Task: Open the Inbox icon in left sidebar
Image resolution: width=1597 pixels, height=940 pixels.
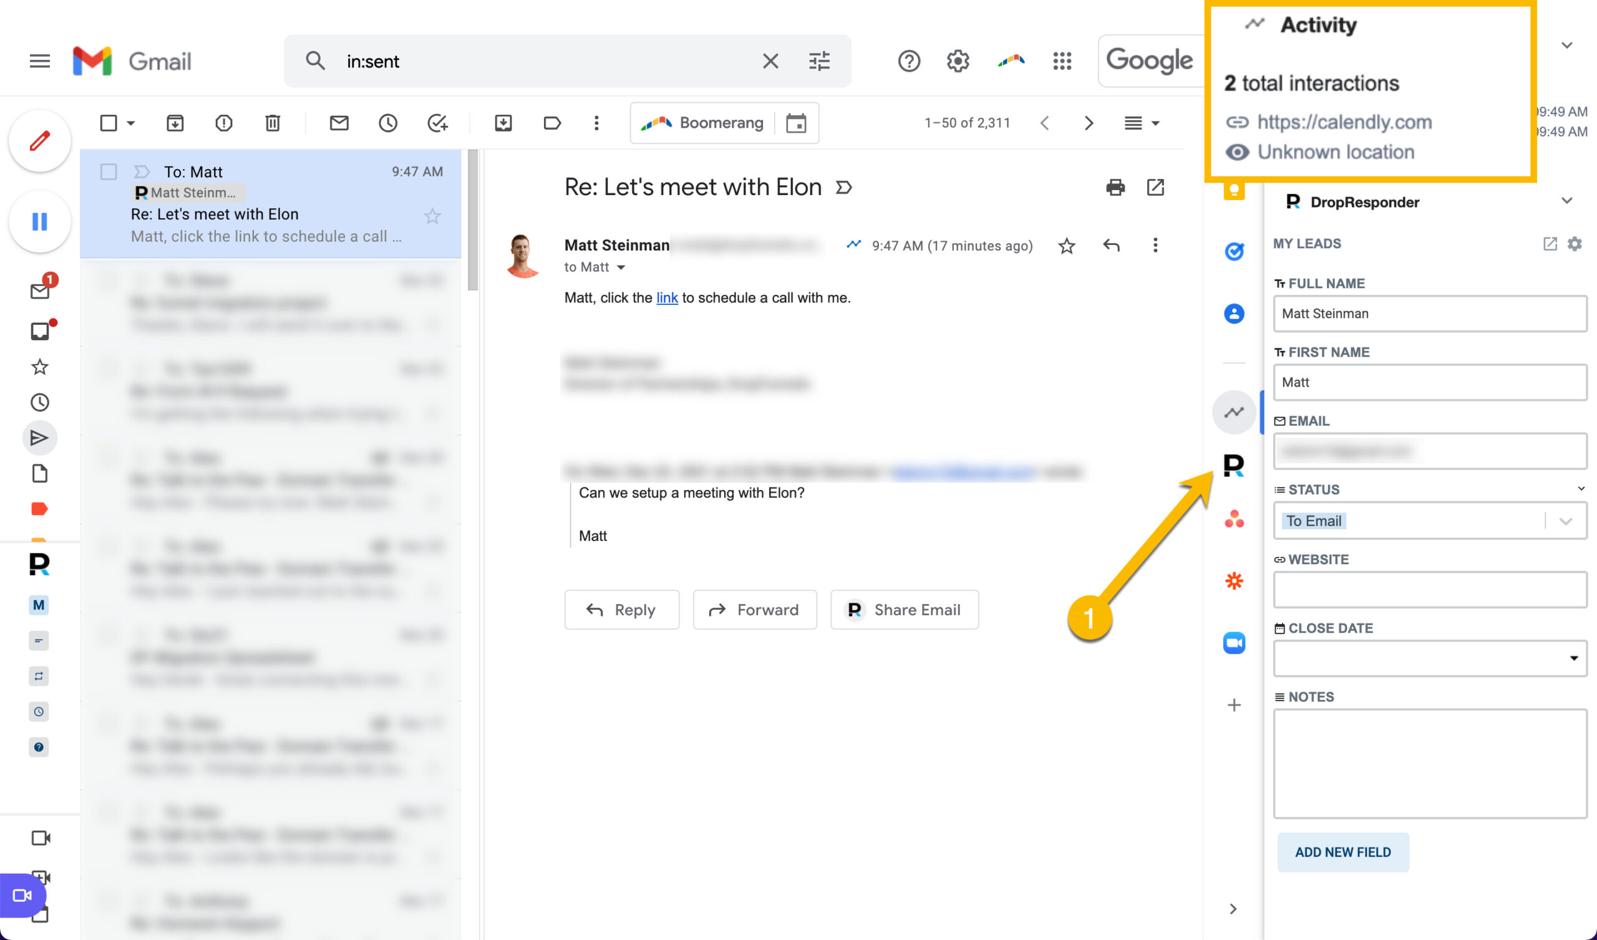Action: (x=40, y=330)
